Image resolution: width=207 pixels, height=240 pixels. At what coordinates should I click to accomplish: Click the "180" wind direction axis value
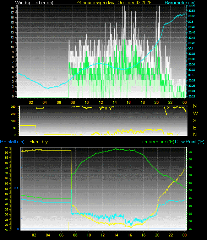(x=13, y=121)
